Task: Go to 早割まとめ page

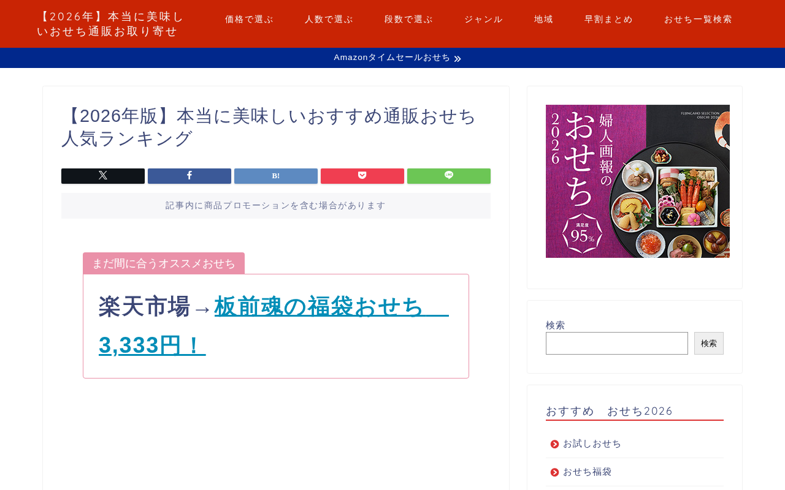Action: (608, 20)
